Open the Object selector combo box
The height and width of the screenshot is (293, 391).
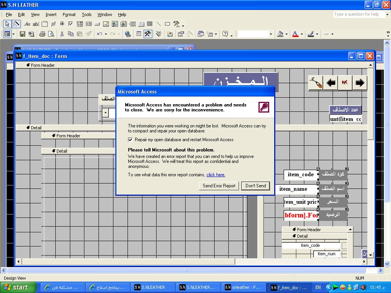255,34
